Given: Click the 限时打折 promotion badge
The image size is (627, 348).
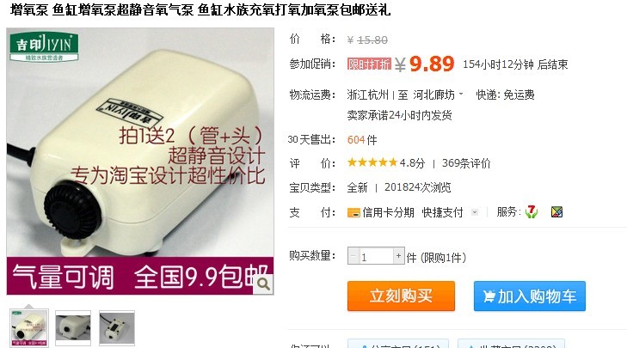Looking at the screenshot, I should coord(369,64).
